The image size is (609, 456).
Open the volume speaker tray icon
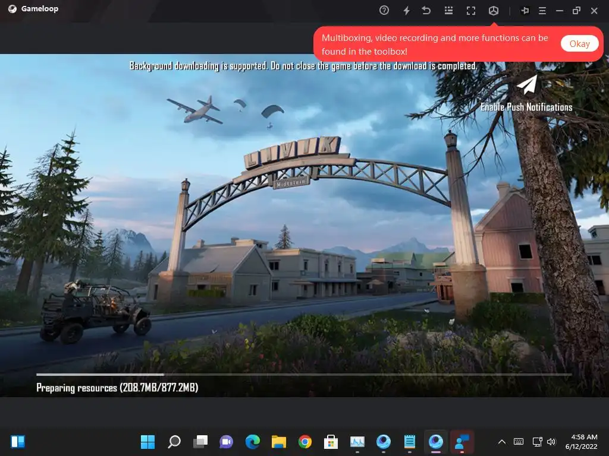pyautogui.click(x=551, y=442)
